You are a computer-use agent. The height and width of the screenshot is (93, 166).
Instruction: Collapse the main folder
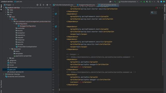click(x=8, y=17)
